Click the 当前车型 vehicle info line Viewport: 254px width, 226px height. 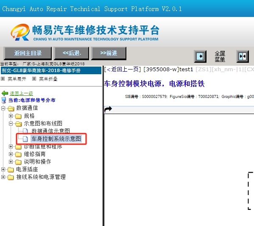42,64
